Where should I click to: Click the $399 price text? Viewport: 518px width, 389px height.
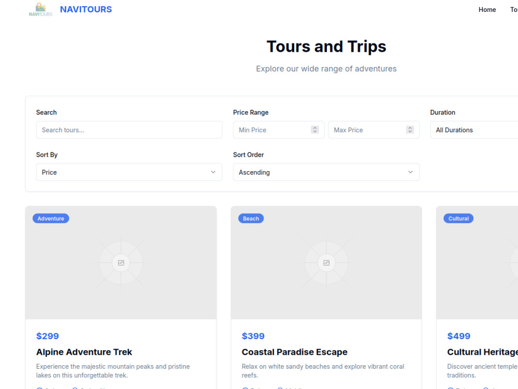pos(253,336)
